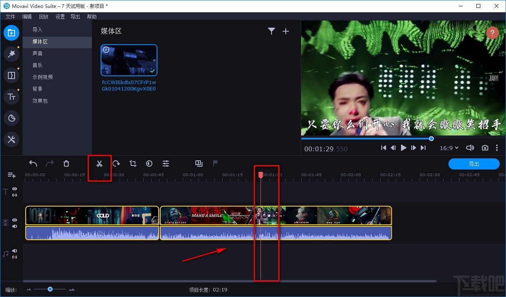Image resolution: width=506 pixels, height=297 pixels.
Task: Select 示例视频 in the side list
Action: [57, 77]
